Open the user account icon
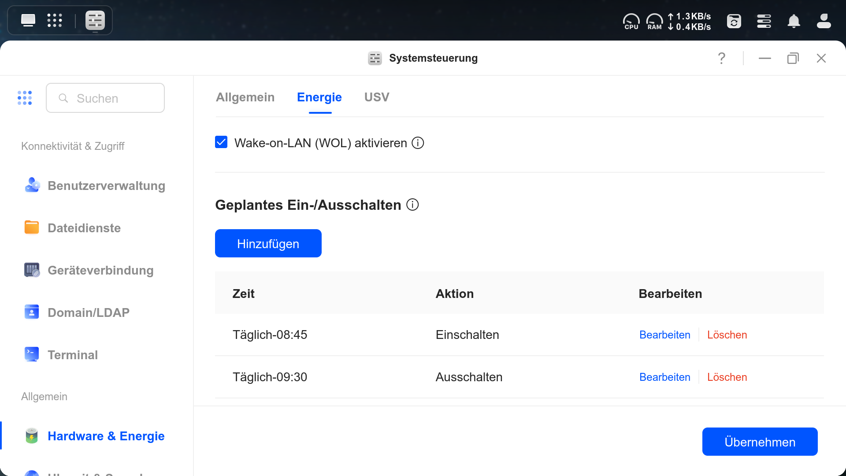The width and height of the screenshot is (846, 476). click(x=824, y=21)
